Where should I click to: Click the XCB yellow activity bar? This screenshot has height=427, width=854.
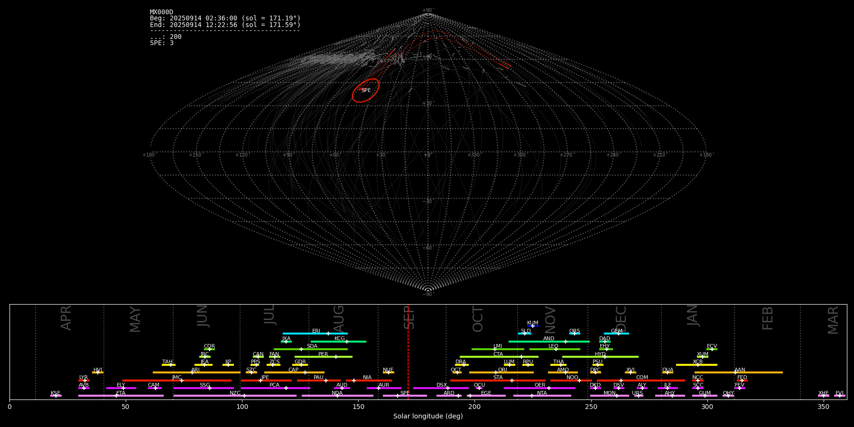click(696, 365)
